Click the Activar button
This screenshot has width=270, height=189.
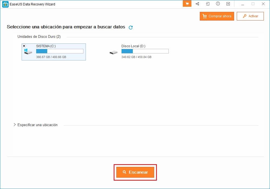point(250,16)
